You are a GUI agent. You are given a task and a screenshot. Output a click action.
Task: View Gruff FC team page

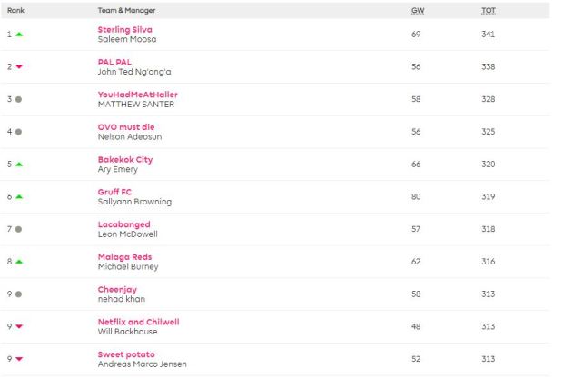[115, 192]
